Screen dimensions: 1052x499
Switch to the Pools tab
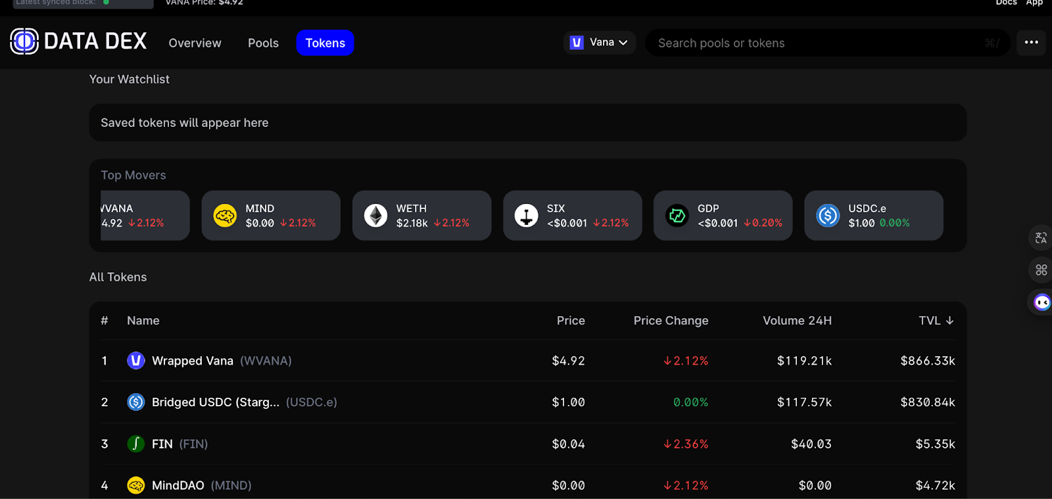coord(263,43)
